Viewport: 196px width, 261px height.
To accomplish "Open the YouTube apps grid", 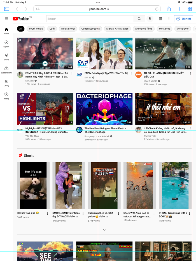I will click(160, 19).
